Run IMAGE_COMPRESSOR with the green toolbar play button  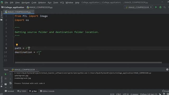click(156, 7)
